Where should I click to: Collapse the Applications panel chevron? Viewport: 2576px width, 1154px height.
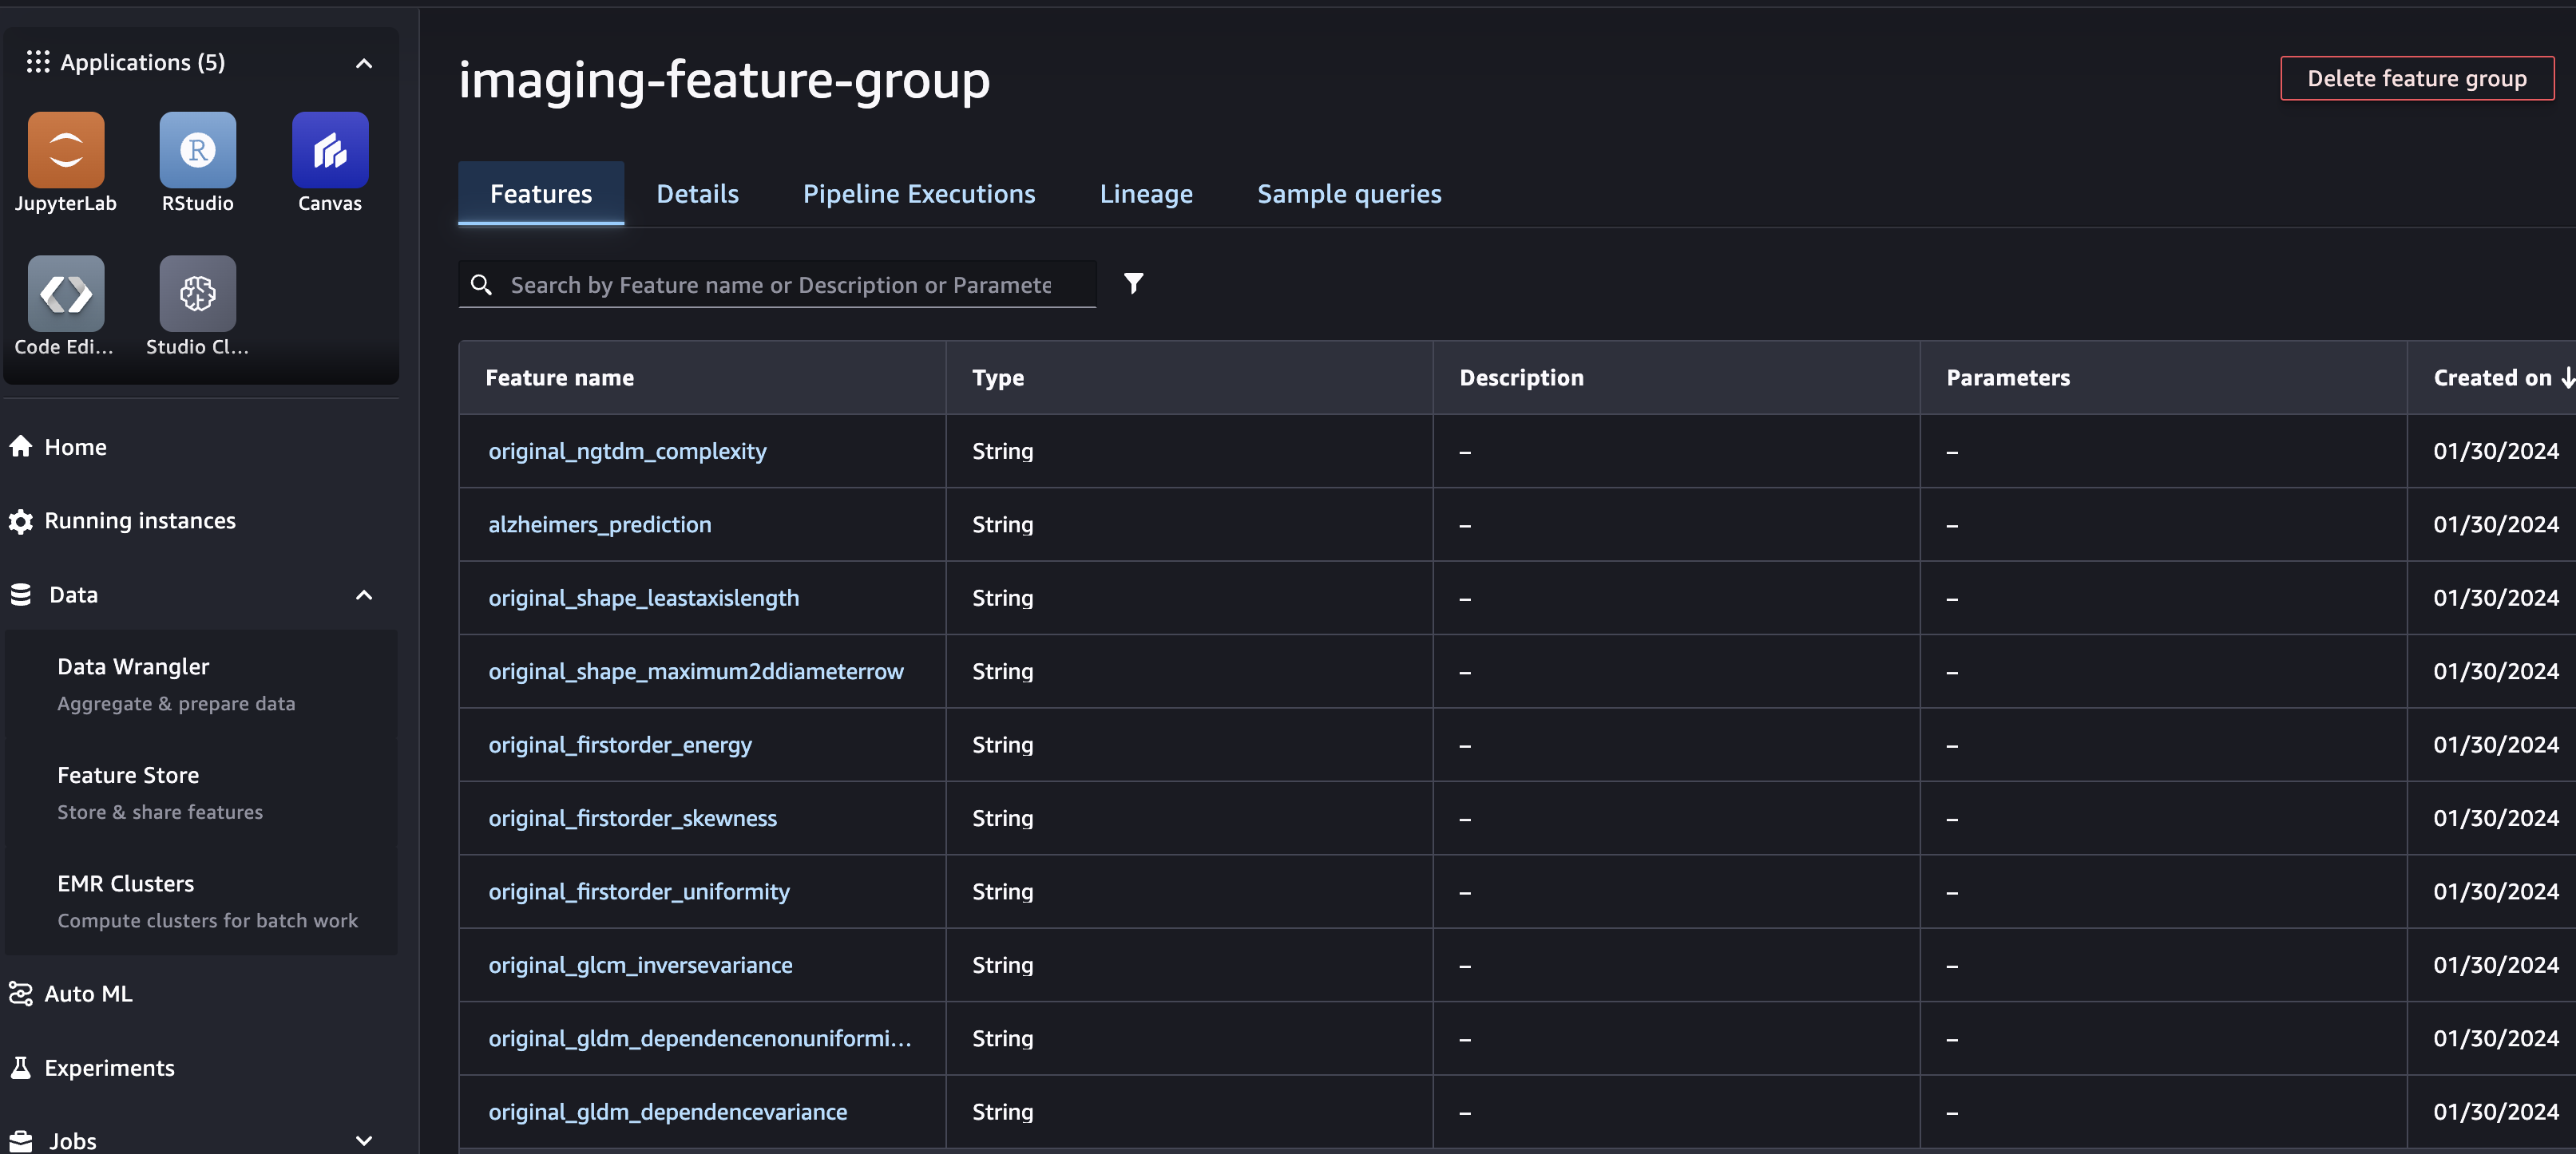coord(364,63)
